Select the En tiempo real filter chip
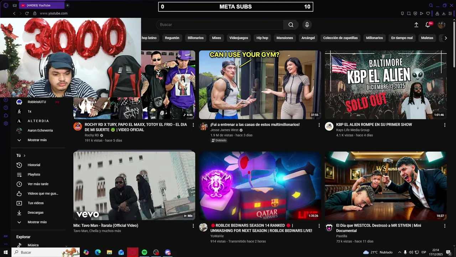This screenshot has height=257, width=456. coord(402,38)
